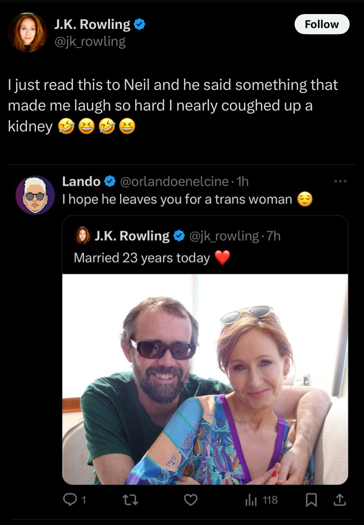The image size is (364, 525).
Task: Open the @jk_rowling handle in header
Action: pos(90,42)
